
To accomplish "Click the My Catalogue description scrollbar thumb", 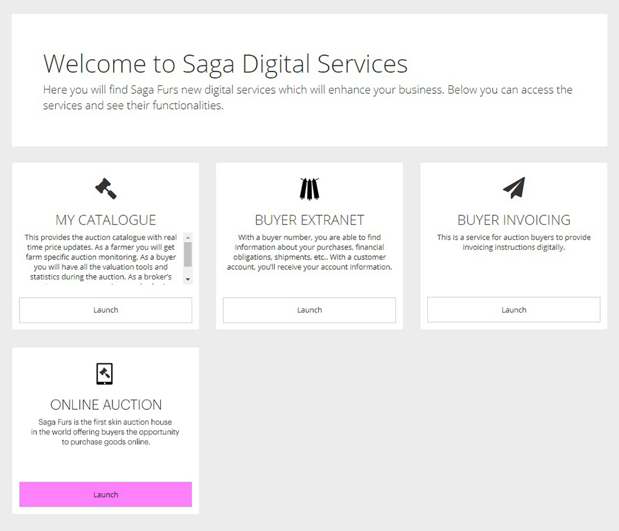I will (x=188, y=255).
